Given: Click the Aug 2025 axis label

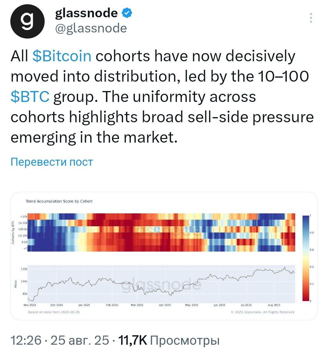Looking at the screenshot, I should tap(274, 305).
